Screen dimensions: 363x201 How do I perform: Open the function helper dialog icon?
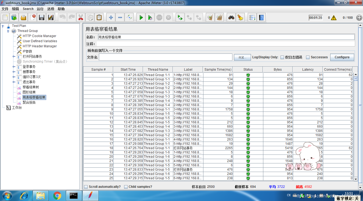coord(252,18)
